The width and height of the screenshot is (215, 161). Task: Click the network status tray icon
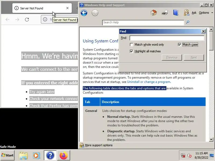[183, 156]
